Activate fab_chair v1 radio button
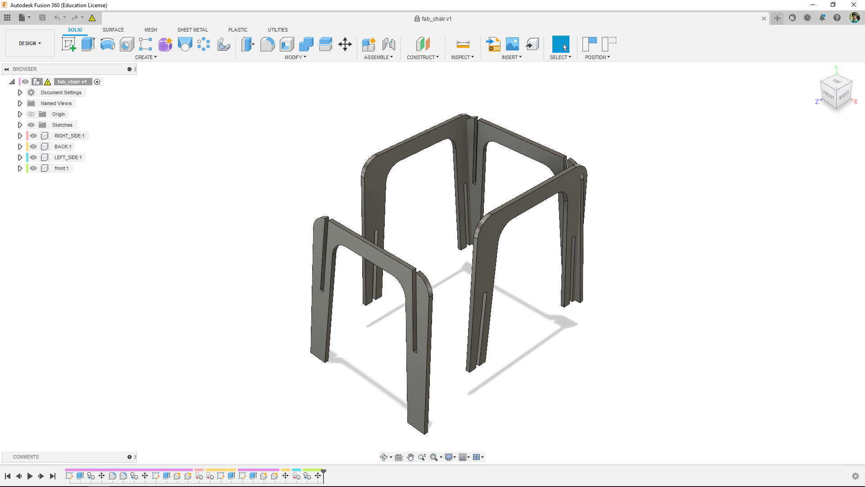This screenshot has width=865, height=487. pos(97,82)
